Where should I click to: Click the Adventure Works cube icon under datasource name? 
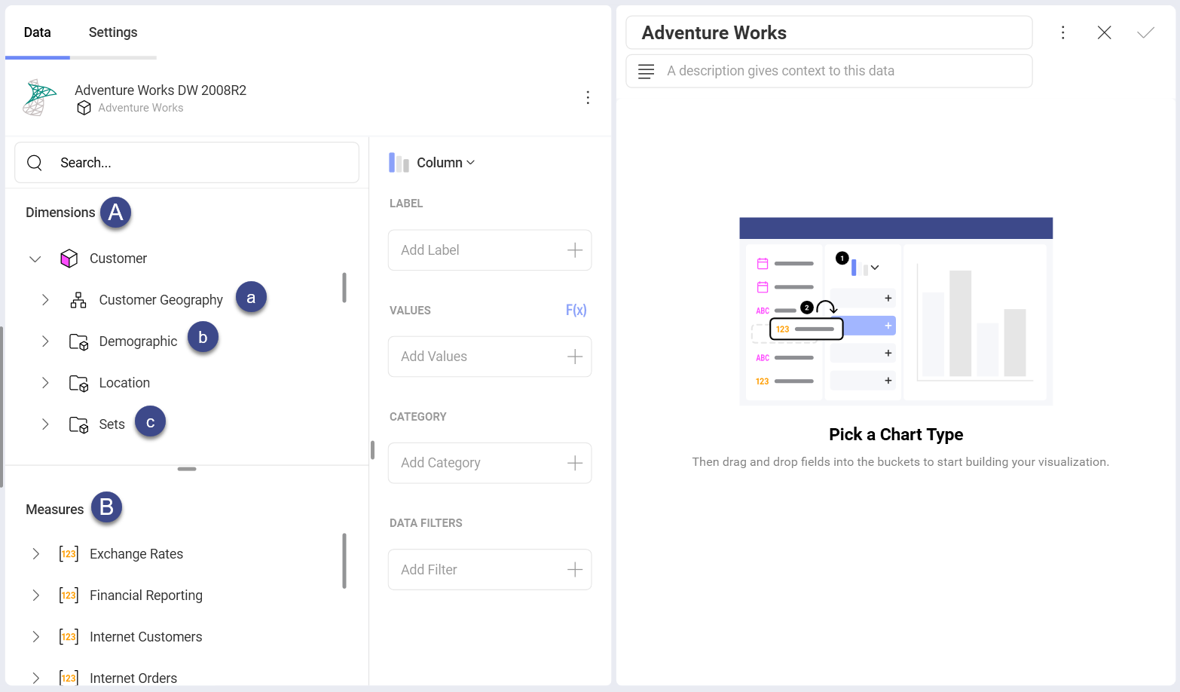click(x=84, y=109)
